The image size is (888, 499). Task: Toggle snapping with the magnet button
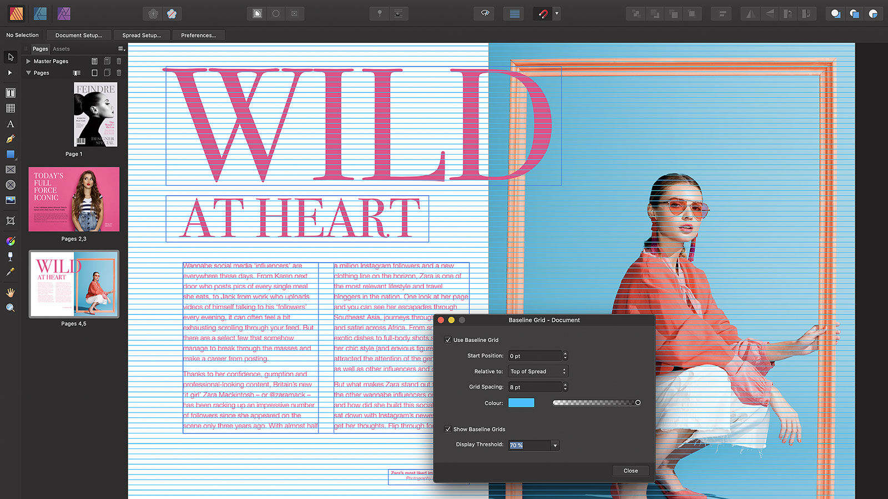(543, 13)
